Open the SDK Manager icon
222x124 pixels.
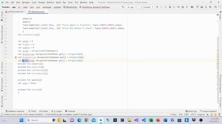pos(210,7)
